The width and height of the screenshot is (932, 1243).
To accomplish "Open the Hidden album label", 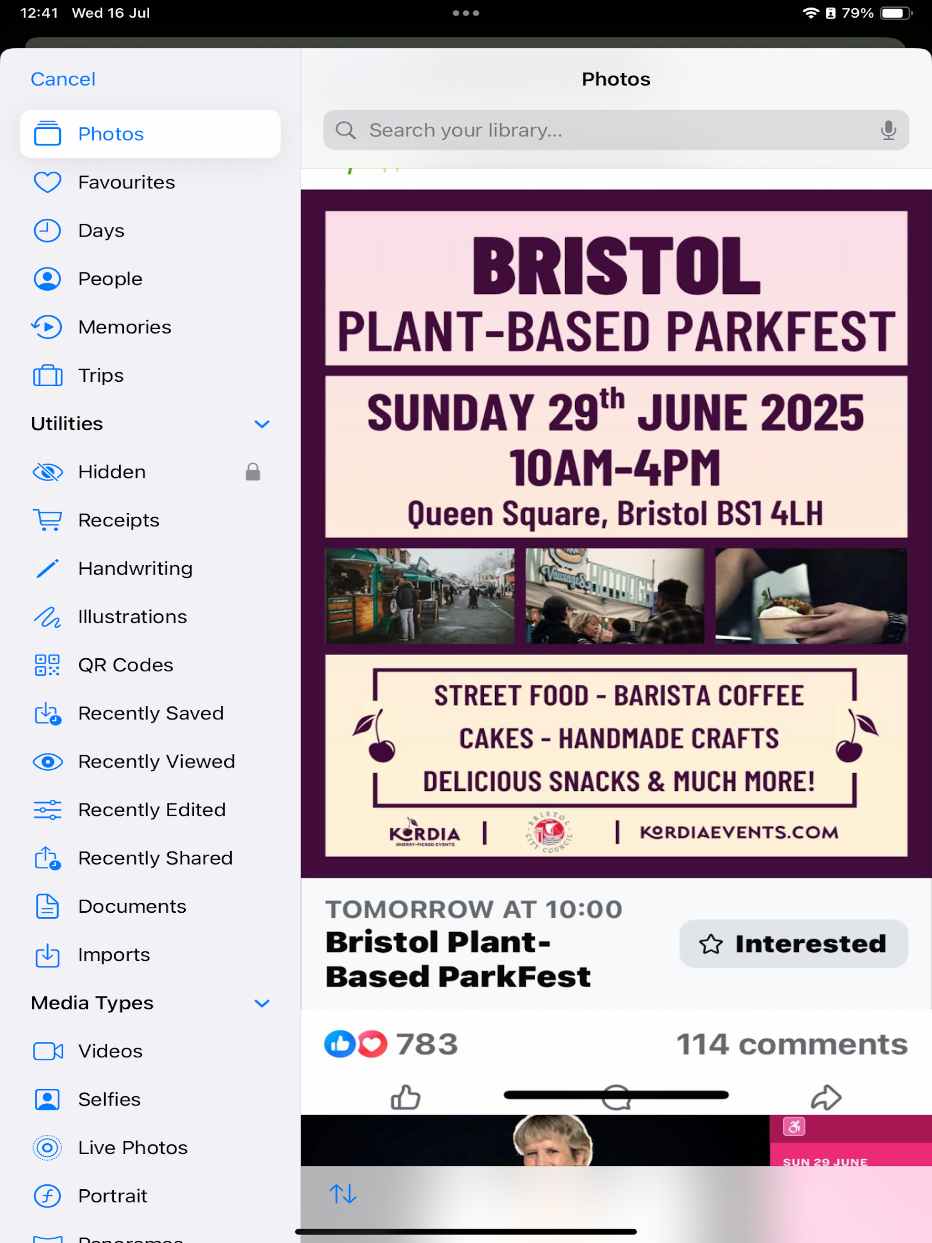I will (112, 472).
